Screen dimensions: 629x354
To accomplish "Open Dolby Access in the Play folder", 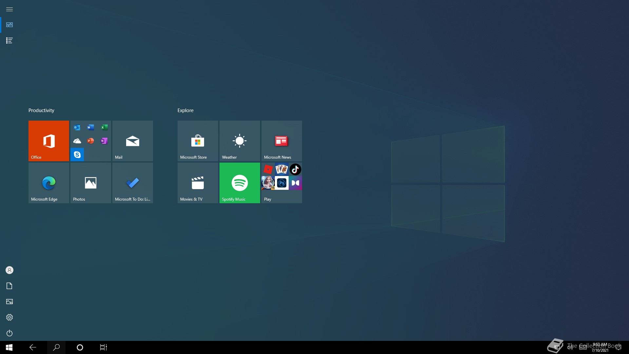I will coord(295,183).
